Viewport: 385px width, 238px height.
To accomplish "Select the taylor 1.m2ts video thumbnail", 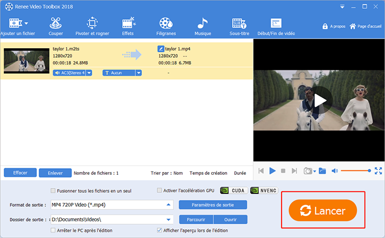I will point(26,60).
